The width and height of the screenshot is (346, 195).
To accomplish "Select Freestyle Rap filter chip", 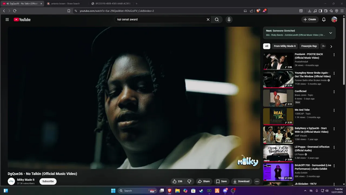I will click(x=309, y=46).
